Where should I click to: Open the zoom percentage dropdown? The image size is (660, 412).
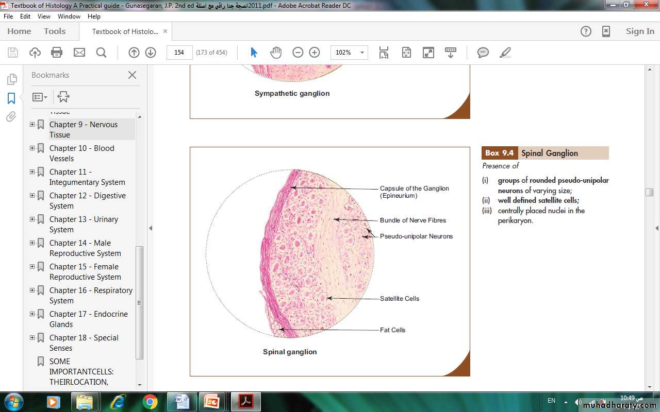click(362, 53)
